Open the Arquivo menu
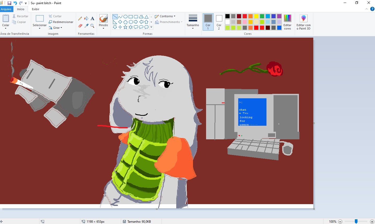This screenshot has height=224, width=375. pyautogui.click(x=6, y=9)
